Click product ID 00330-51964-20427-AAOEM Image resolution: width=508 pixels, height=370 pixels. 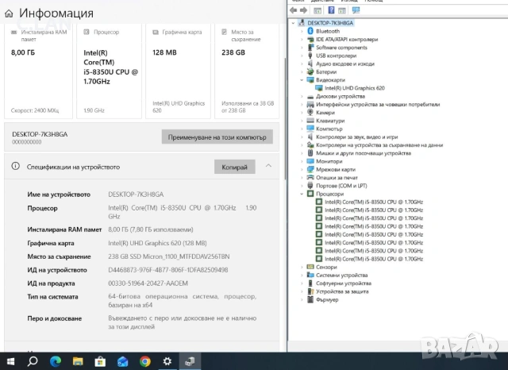(x=148, y=283)
